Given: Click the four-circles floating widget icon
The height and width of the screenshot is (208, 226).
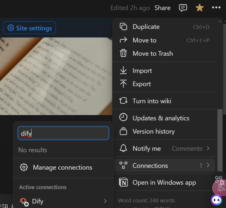Looking at the screenshot, I should 219,179.
